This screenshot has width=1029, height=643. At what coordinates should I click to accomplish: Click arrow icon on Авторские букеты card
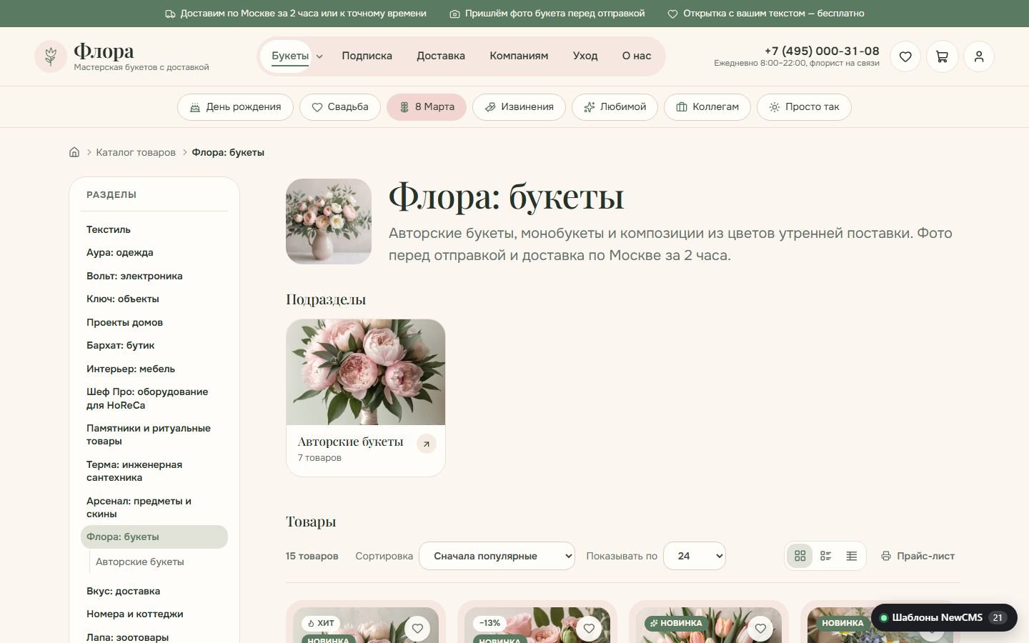pos(427,444)
